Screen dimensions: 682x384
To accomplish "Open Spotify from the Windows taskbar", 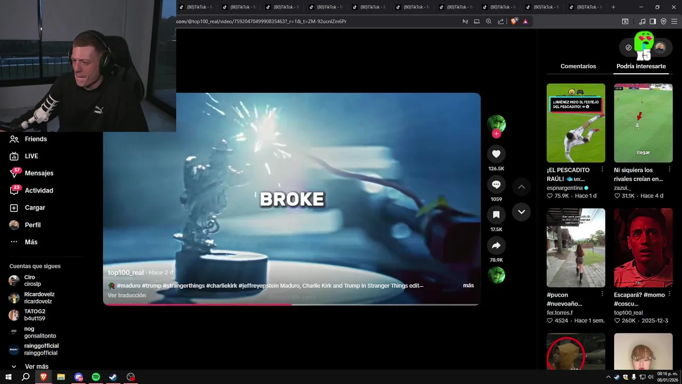I will click(96, 377).
